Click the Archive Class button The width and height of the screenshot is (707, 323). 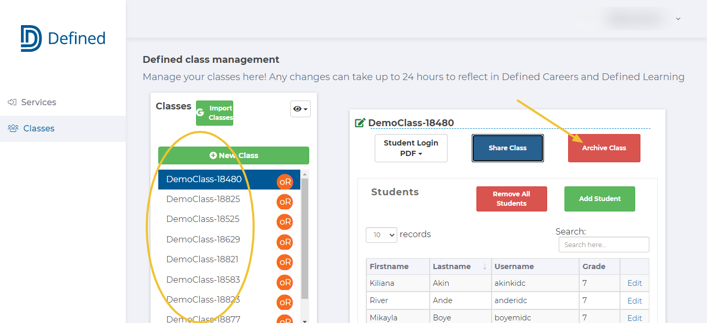pos(604,148)
